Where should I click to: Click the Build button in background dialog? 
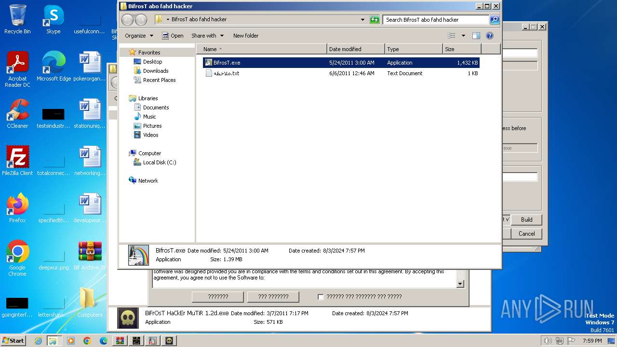click(x=526, y=220)
